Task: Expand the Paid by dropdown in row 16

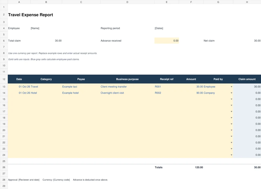Action: (231, 105)
